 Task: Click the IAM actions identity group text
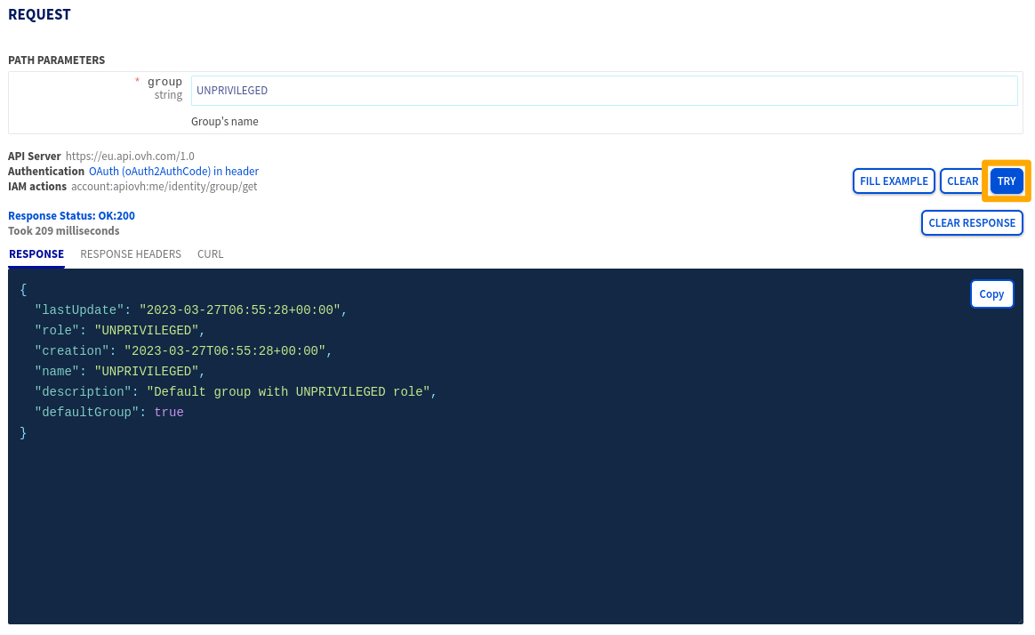[x=164, y=187]
